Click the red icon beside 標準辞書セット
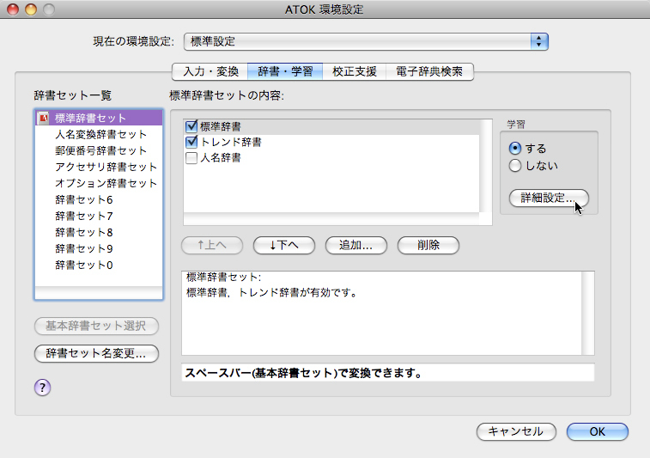 tap(43, 119)
